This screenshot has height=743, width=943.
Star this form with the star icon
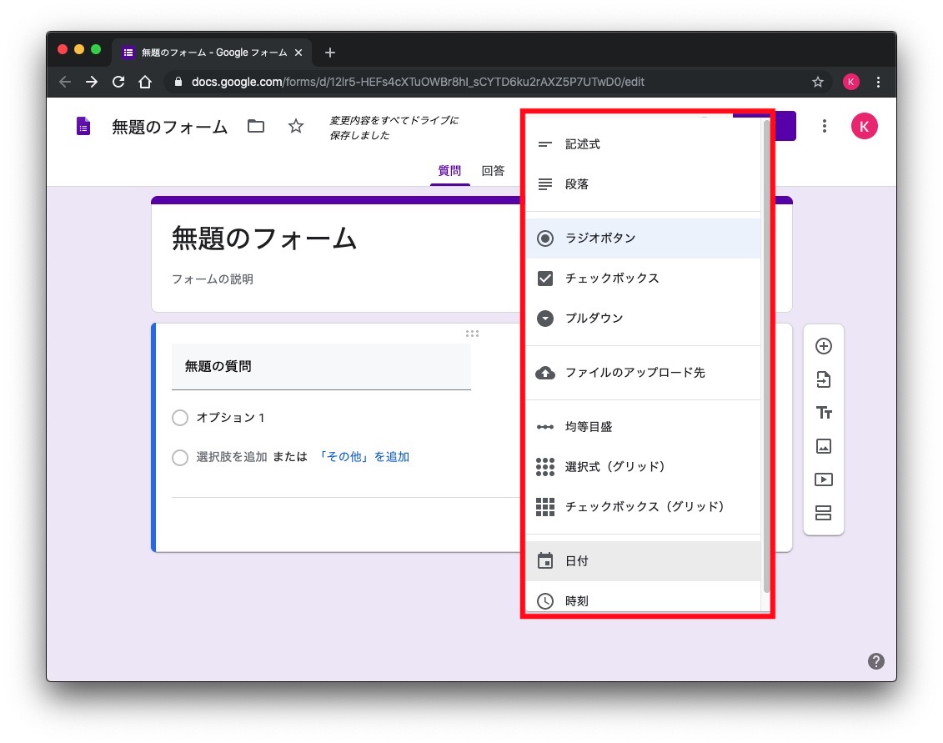296,127
